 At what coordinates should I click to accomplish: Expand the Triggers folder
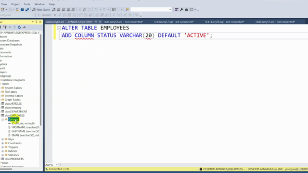point(2,147)
